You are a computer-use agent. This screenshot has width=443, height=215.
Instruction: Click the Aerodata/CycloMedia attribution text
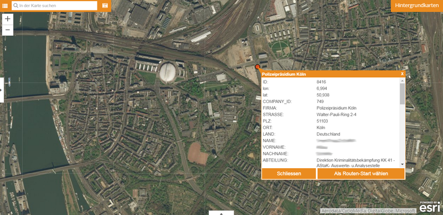(368, 211)
